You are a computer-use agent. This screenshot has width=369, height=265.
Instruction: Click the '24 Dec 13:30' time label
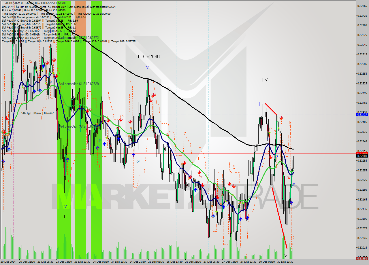tap(119, 262)
